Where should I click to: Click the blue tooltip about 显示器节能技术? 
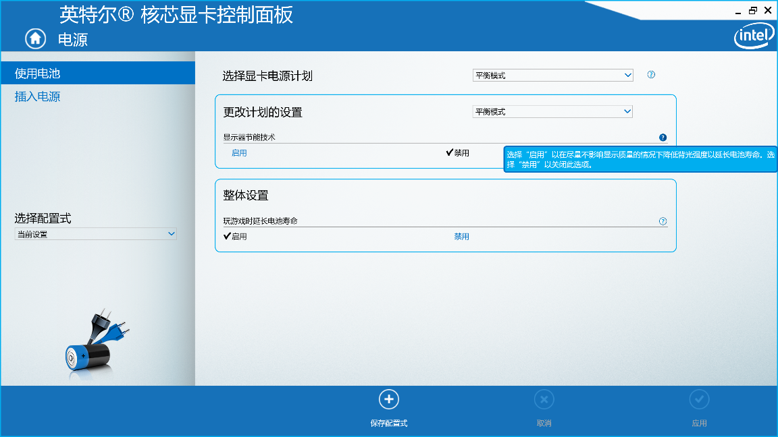[x=640, y=160]
